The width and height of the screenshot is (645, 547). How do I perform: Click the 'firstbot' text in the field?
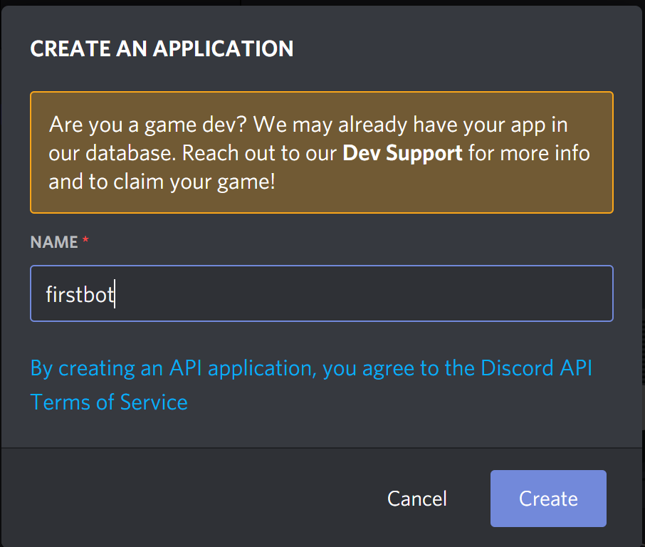pos(79,294)
